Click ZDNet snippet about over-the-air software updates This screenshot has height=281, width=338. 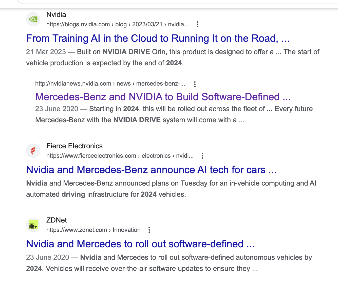pyautogui.click(x=169, y=263)
